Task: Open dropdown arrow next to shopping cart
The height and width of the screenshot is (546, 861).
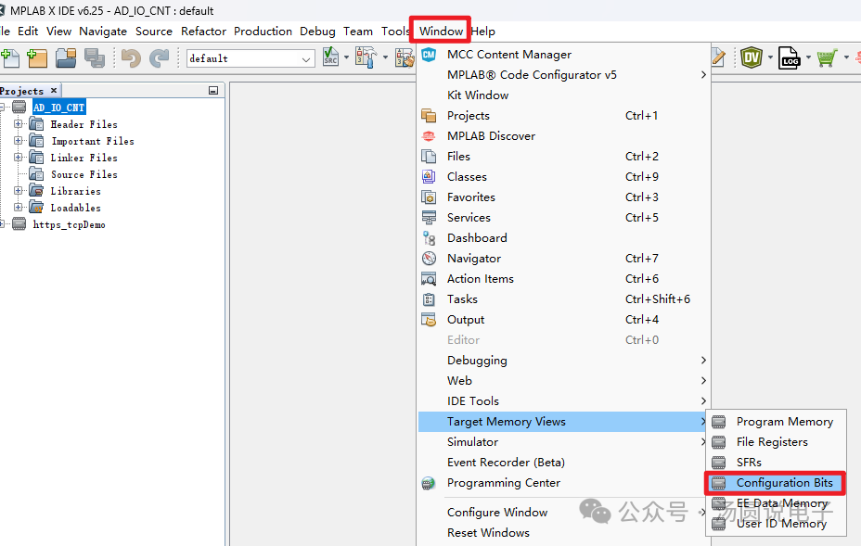Action: pos(846,57)
